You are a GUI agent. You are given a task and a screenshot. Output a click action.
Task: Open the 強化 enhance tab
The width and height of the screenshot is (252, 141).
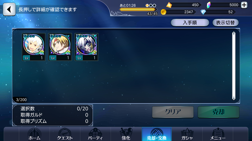coord(126,134)
